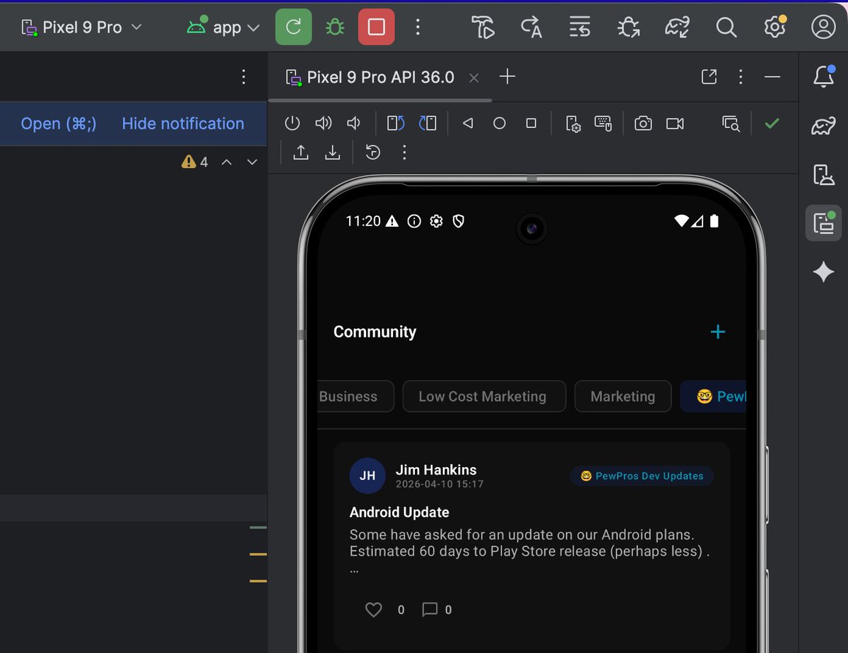The image size is (848, 653).
Task: Click Hide notification link
Action: 183,124
